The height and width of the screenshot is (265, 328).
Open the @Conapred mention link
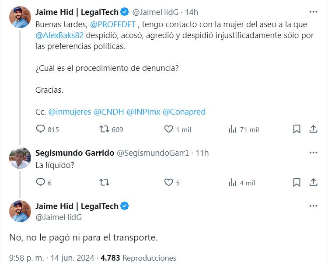point(184,112)
